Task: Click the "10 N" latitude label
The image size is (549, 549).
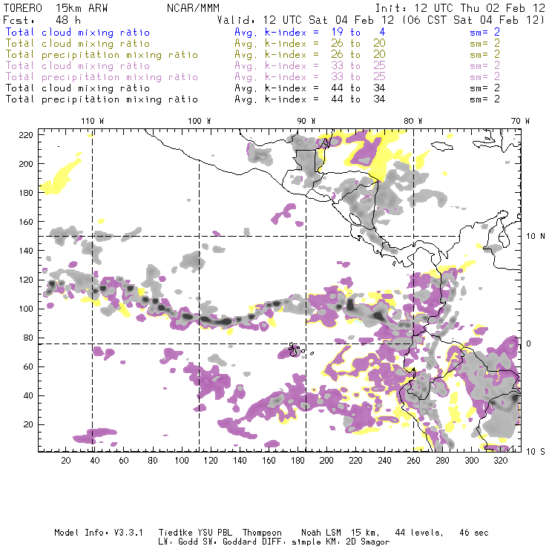Action: 536,237
